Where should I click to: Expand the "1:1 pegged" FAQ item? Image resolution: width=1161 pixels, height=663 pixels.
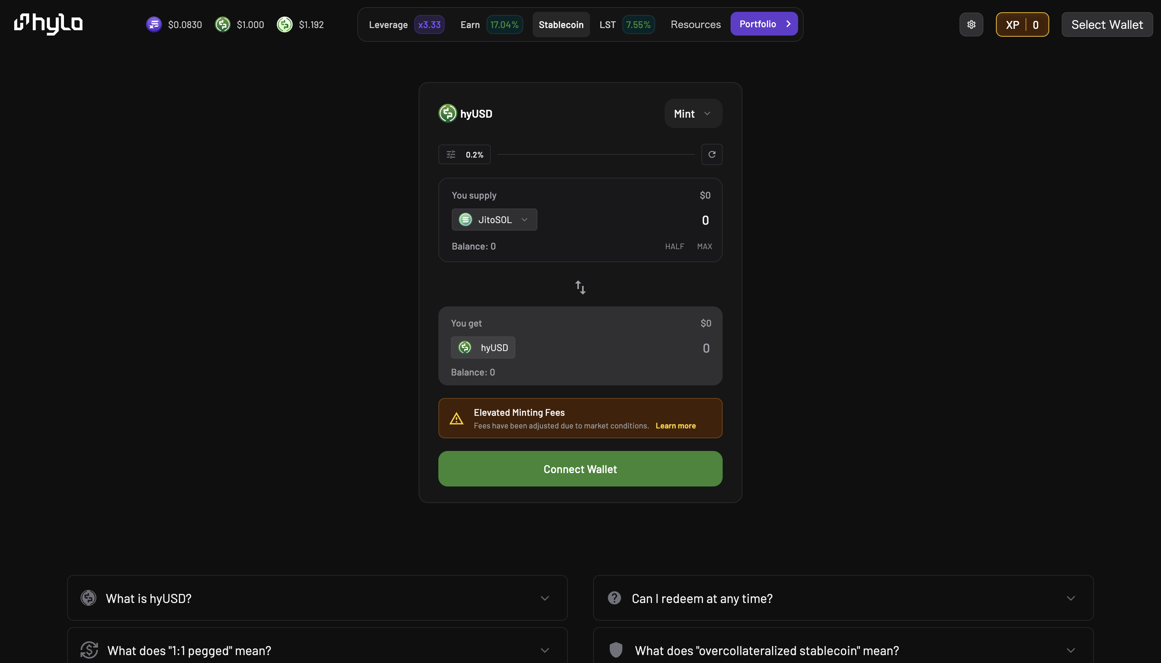pos(317,650)
